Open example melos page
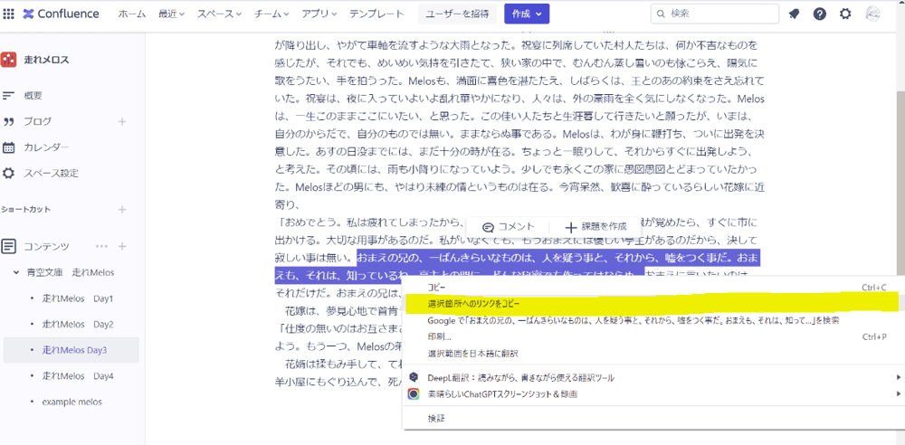This screenshot has width=905, height=445. click(x=72, y=402)
